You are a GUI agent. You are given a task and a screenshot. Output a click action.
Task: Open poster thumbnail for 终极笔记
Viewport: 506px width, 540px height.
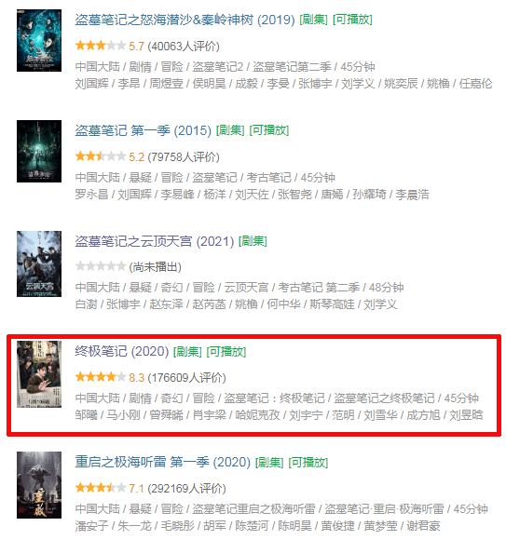point(39,374)
